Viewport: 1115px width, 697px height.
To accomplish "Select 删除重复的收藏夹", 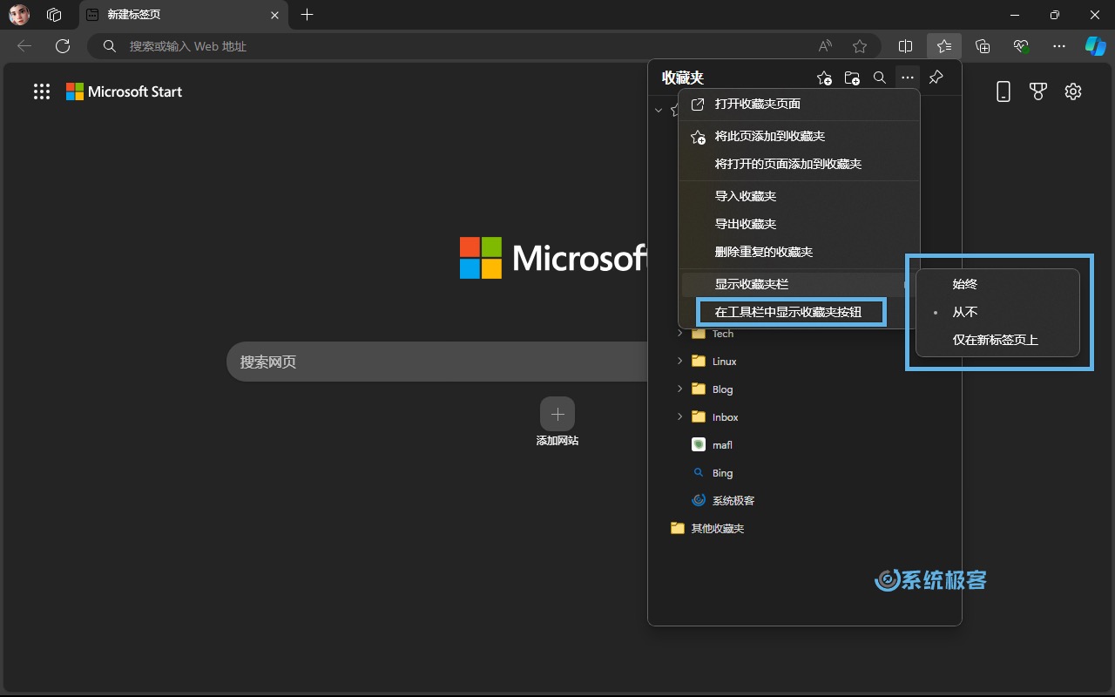I will point(799,252).
